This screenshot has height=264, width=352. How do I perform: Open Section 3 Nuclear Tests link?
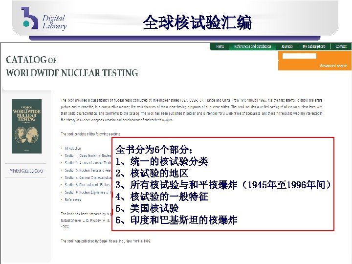click(88, 171)
